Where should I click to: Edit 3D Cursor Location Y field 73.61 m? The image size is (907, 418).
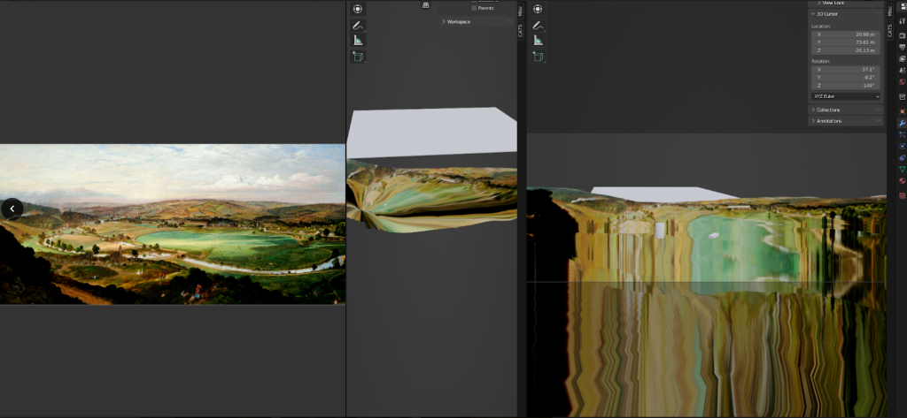click(846, 42)
